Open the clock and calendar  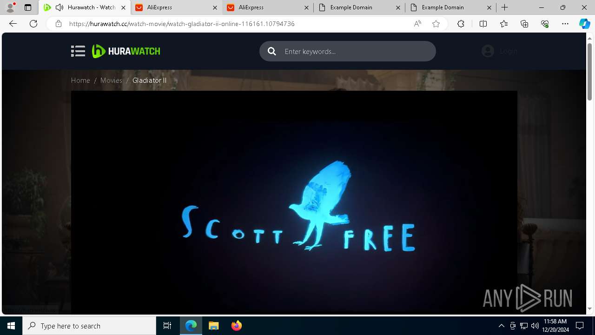[x=555, y=326]
